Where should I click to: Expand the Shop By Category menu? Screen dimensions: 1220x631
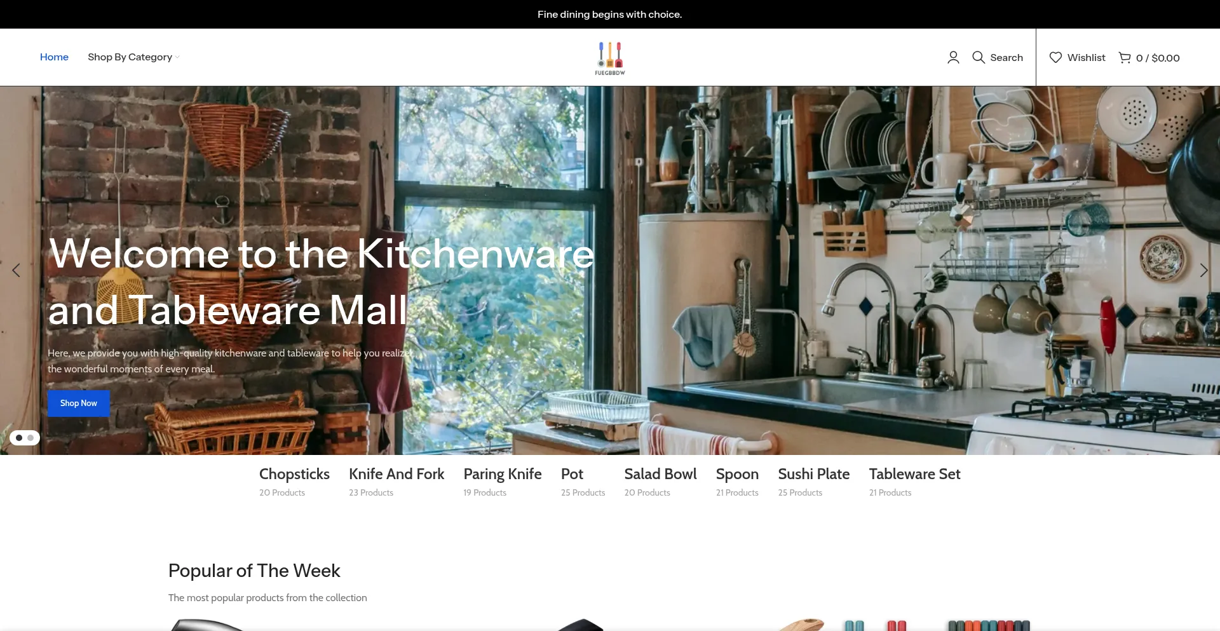click(130, 57)
